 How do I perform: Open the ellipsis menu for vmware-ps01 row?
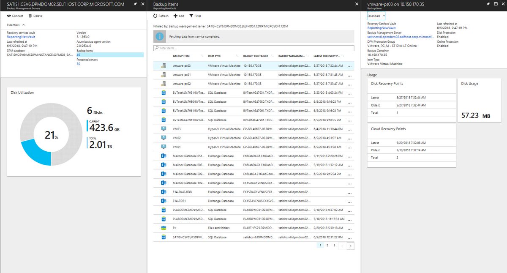(x=349, y=76)
